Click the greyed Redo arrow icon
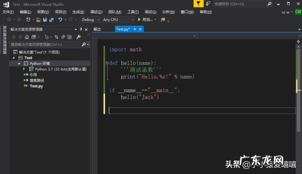302x174 pixels. click(x=71, y=19)
